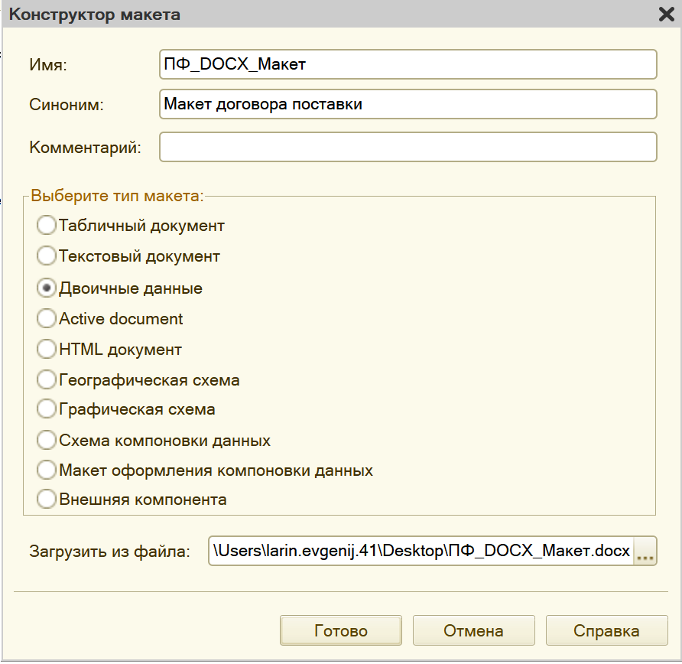
Task: Click the Загрузить из файла path field
Action: pos(421,551)
